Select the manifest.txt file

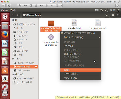74,24
